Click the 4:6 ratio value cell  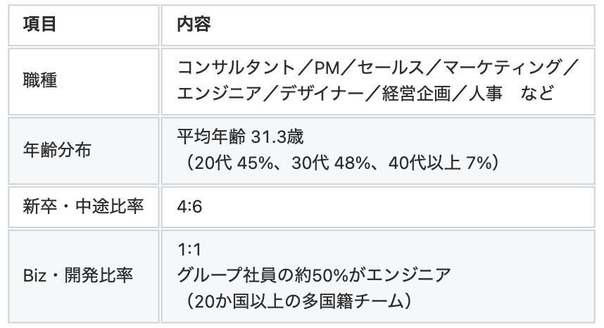point(188,208)
